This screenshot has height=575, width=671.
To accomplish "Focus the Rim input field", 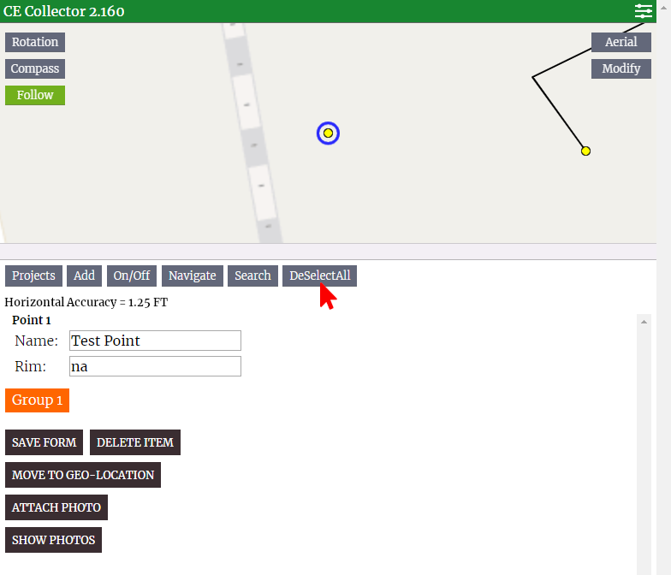I will 155,366.
